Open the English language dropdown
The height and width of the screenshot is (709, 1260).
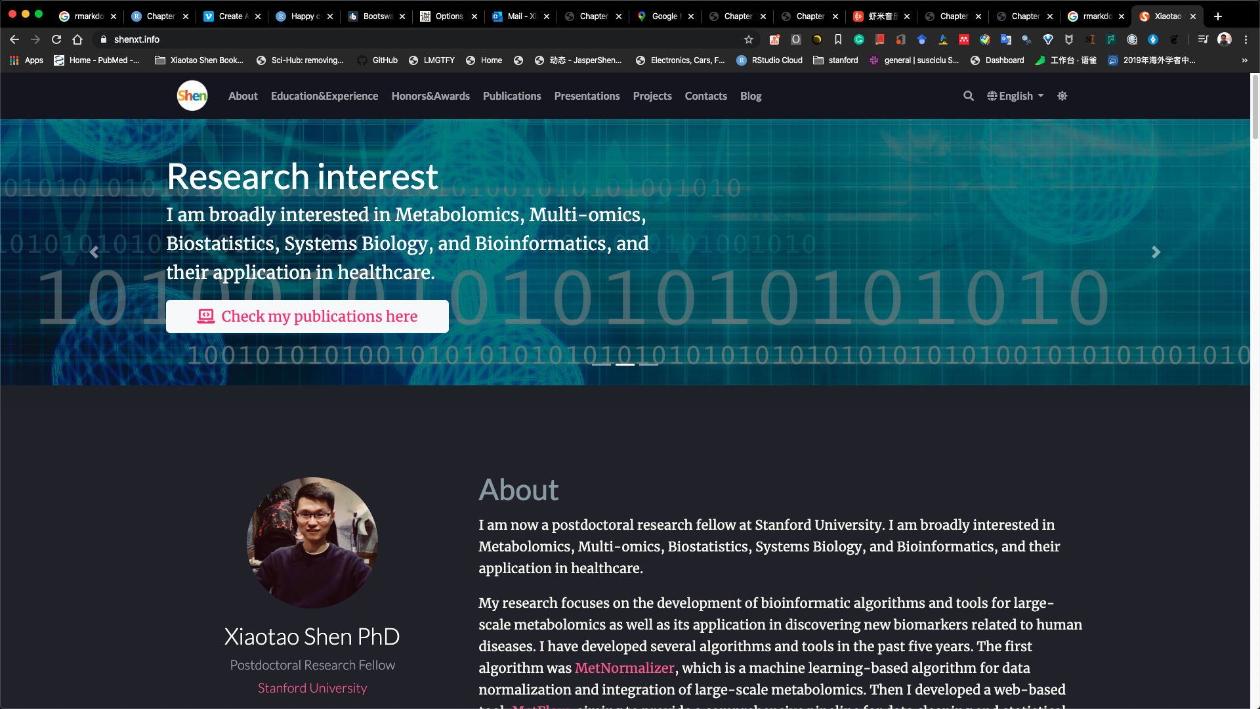tap(1015, 96)
